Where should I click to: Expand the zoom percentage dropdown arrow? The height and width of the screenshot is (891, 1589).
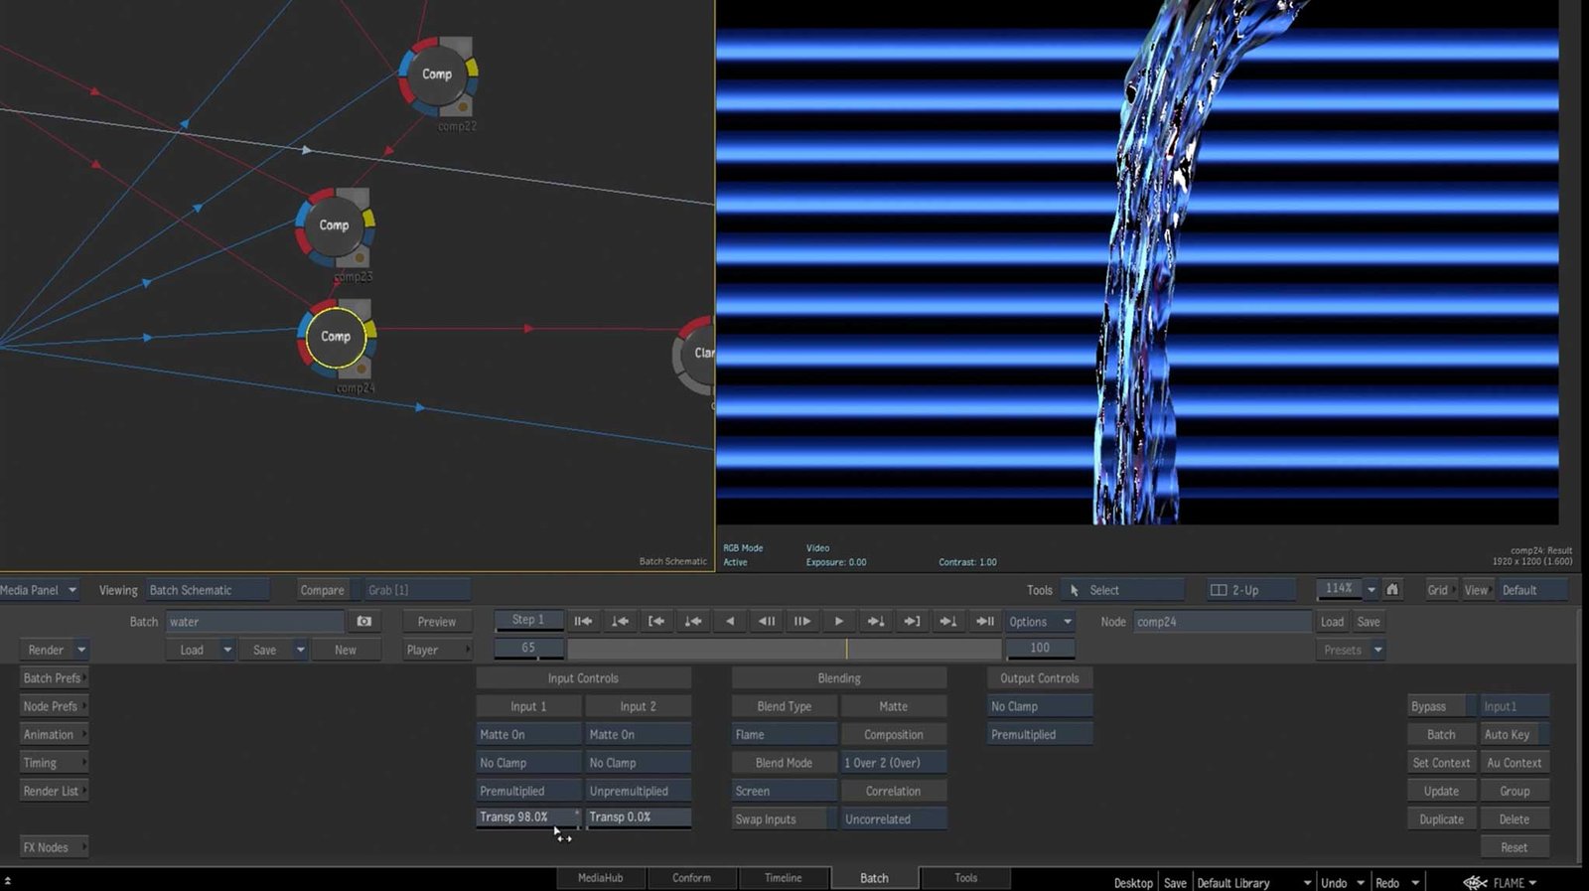[x=1372, y=589]
